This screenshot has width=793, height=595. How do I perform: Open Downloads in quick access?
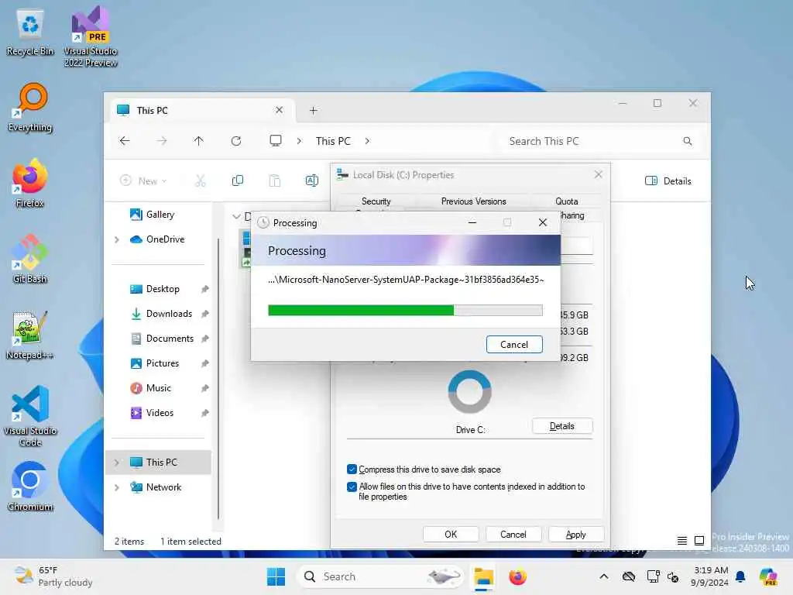[169, 314]
